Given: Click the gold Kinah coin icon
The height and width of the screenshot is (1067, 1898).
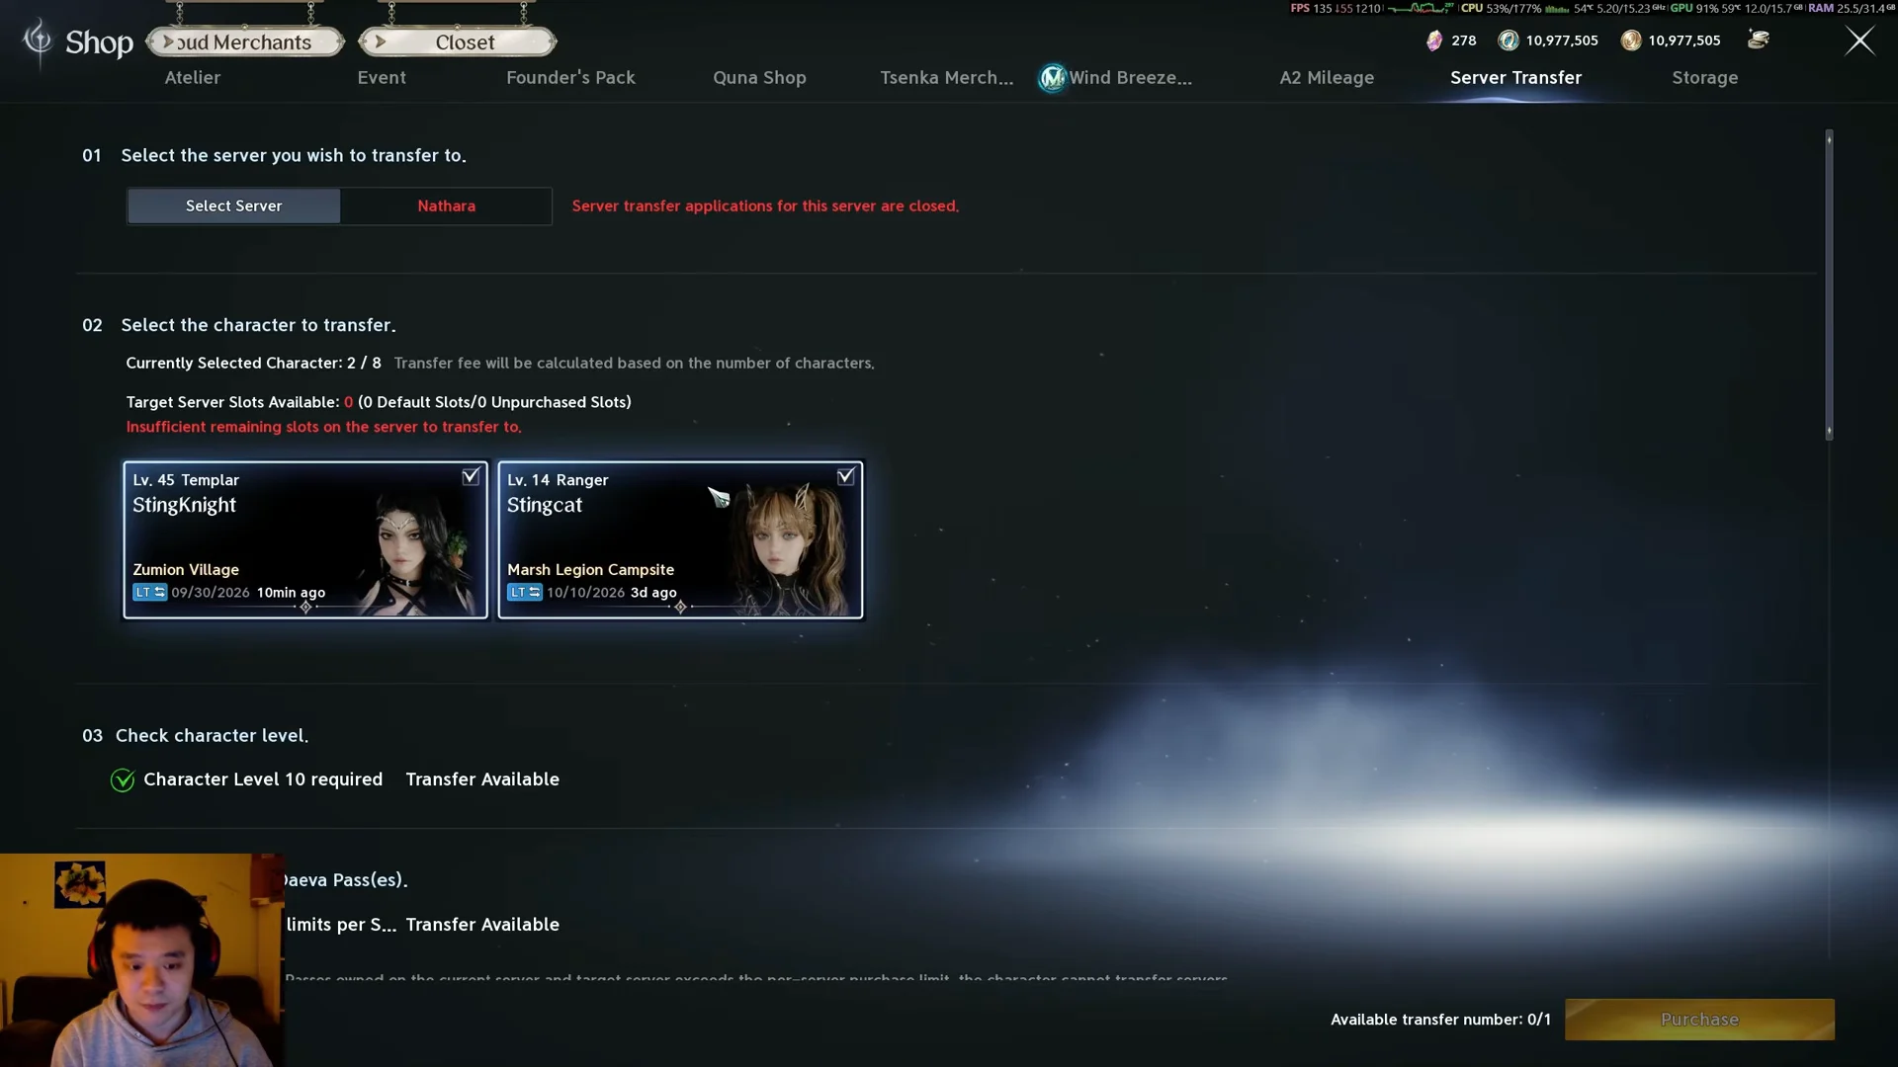Looking at the screenshot, I should pyautogui.click(x=1631, y=41).
